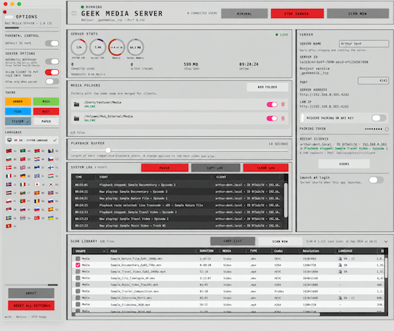Click the Scan Now button in the header

(x=358, y=14)
